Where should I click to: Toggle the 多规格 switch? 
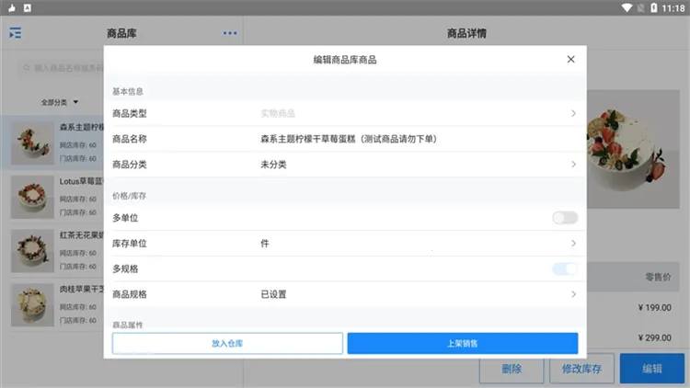coord(565,268)
